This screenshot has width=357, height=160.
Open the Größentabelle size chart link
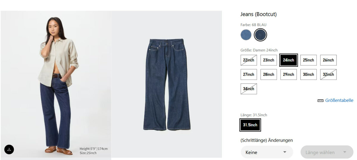point(339,101)
